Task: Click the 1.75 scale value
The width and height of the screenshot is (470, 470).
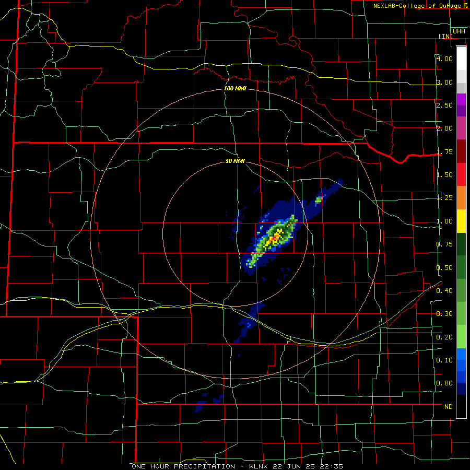Action: pos(444,151)
